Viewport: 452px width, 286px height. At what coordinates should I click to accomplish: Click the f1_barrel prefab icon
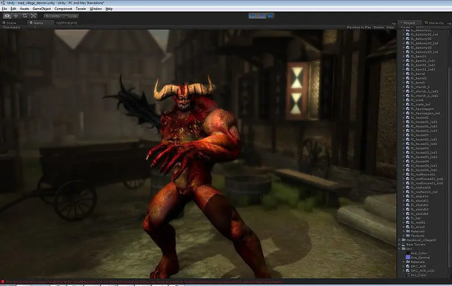coord(408,74)
